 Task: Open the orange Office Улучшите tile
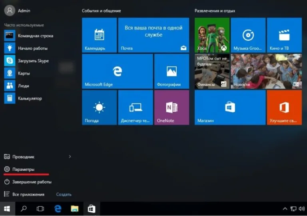[x=284, y=108]
